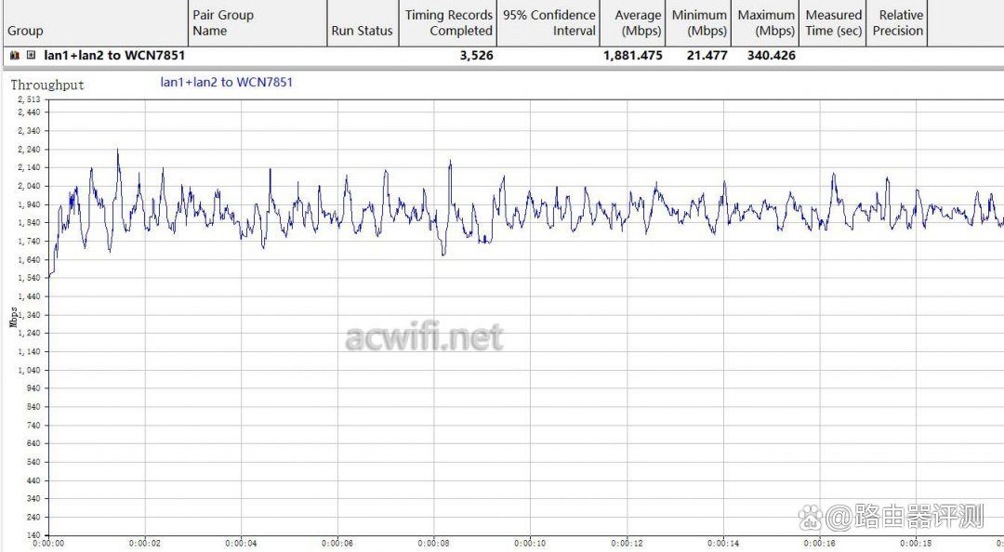
Task: Collapse the Group column header section
Action: (x=25, y=31)
